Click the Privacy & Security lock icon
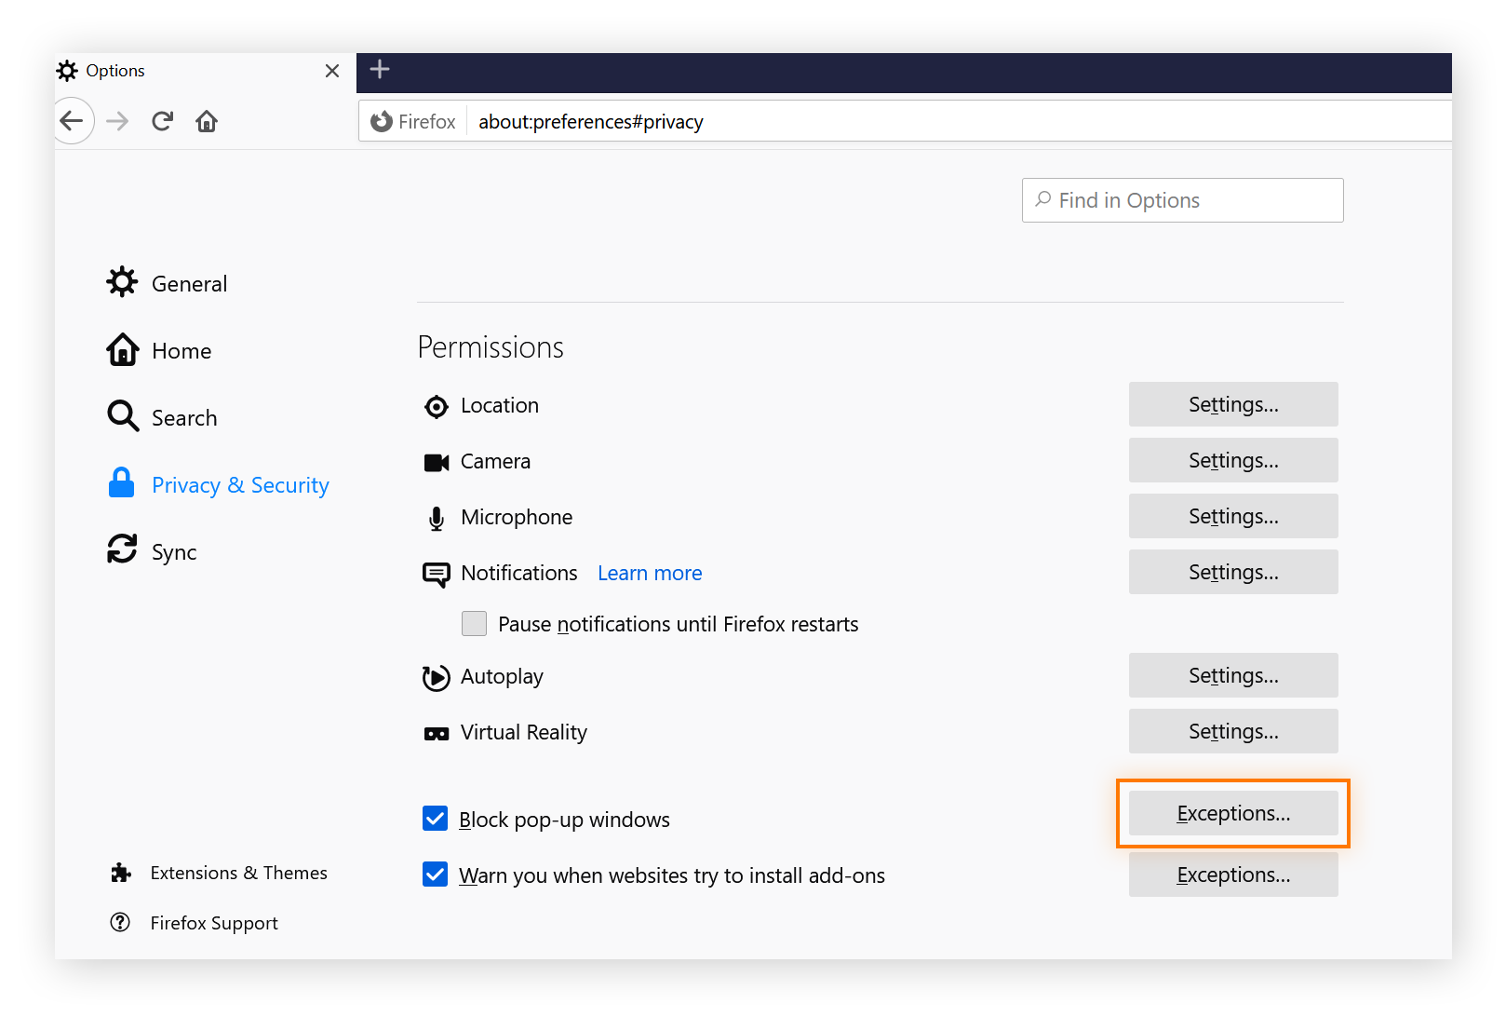The width and height of the screenshot is (1506, 1017). click(122, 483)
